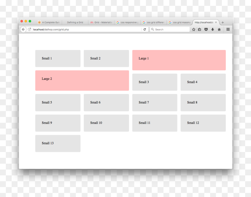Click the Small 4 grid box

point(203,82)
